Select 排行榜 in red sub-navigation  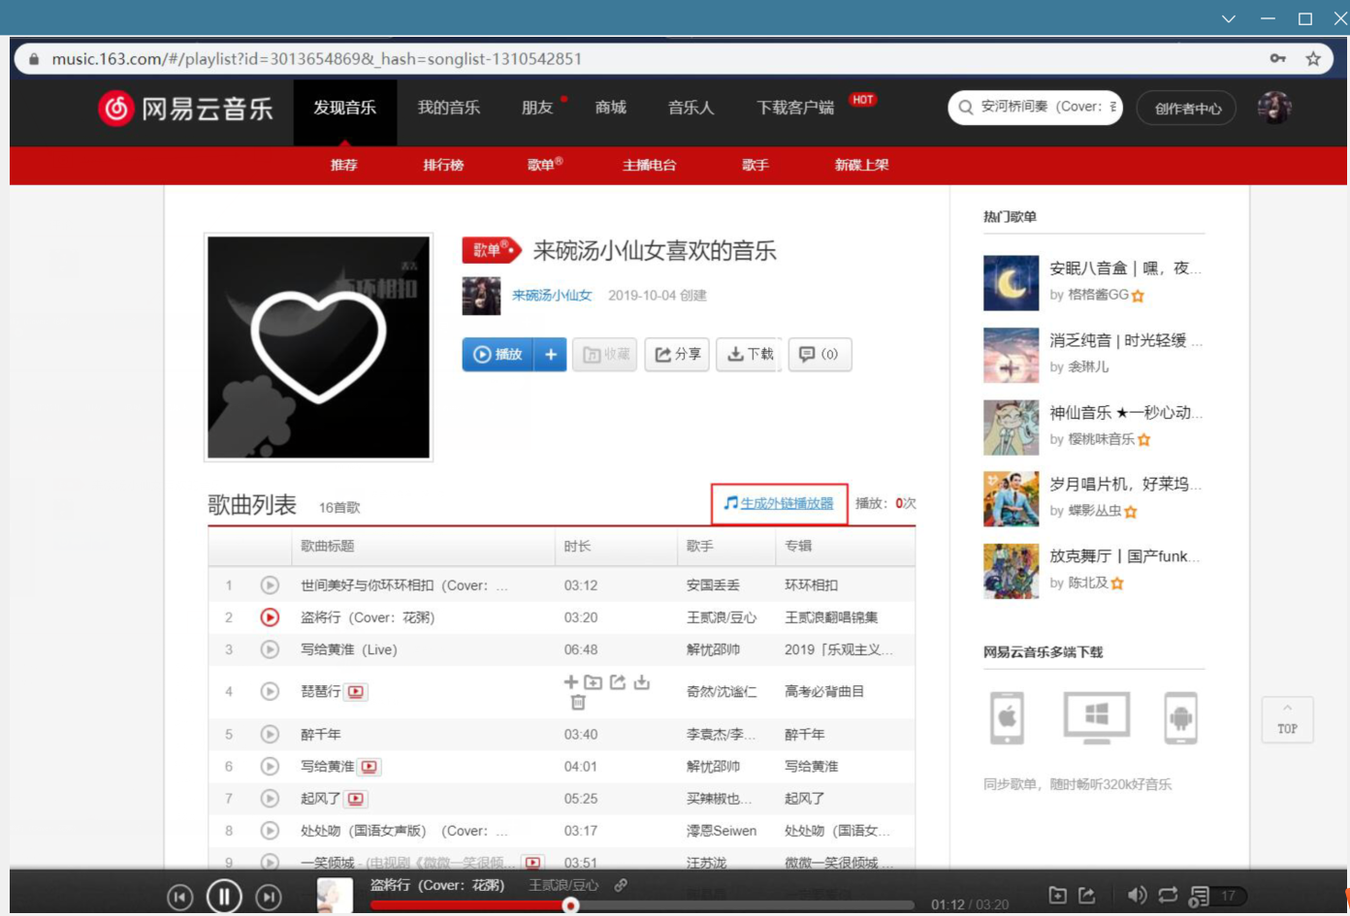point(443,165)
